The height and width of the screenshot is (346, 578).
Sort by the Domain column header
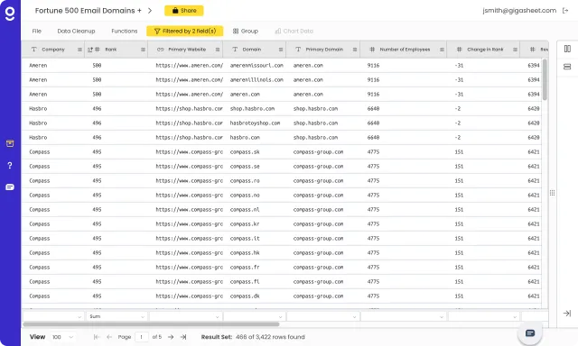[252, 50]
